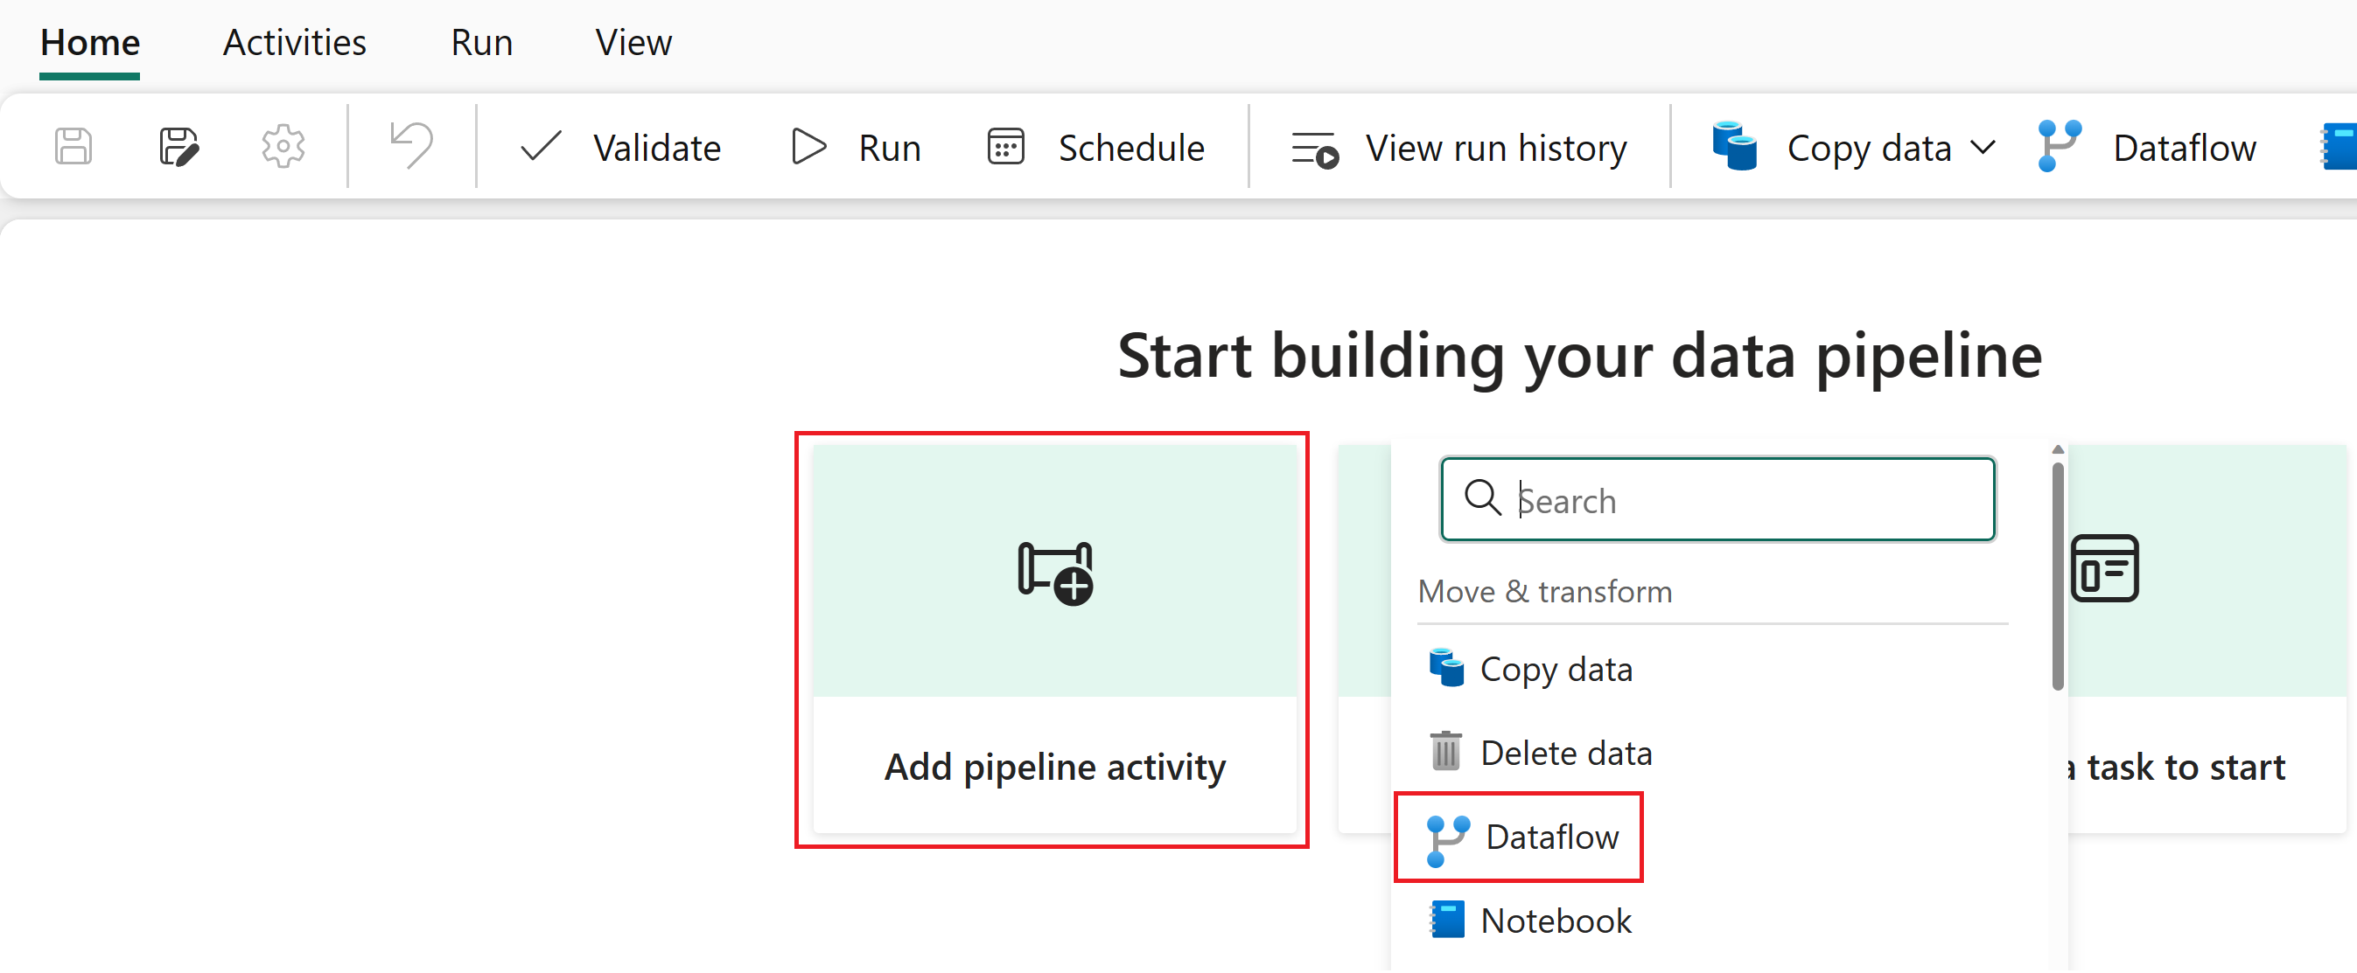
Task: Click the Settings gear icon
Action: click(x=281, y=146)
